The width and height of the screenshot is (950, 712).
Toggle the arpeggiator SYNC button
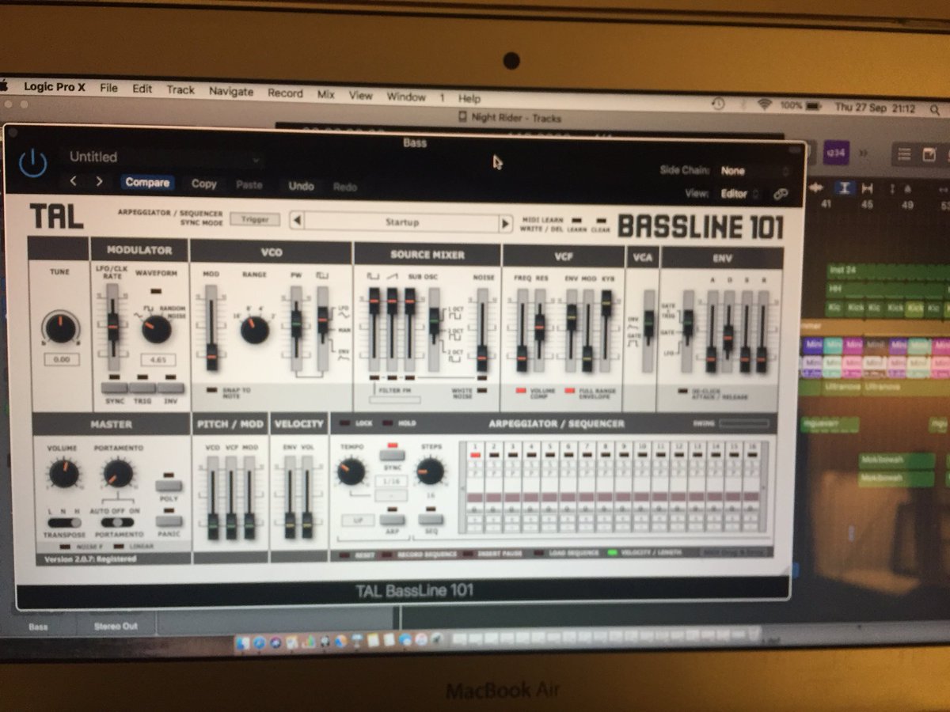pos(391,456)
